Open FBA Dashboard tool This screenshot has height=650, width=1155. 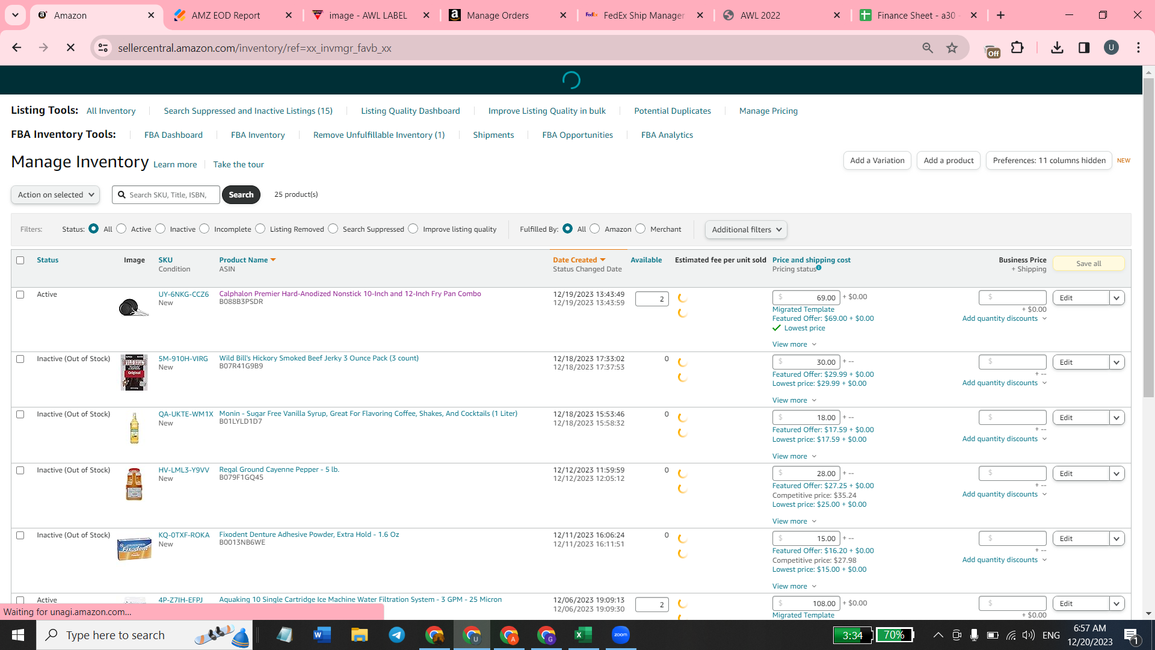(x=173, y=135)
